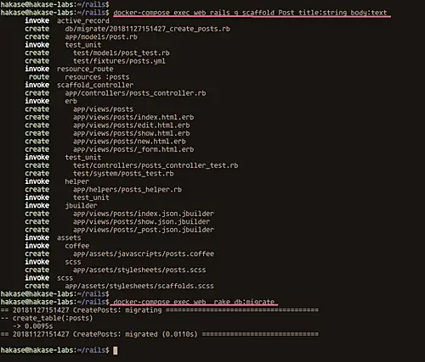Click the cursor at the last prompt
Viewport: 425px width, 362px height.
click(116, 351)
